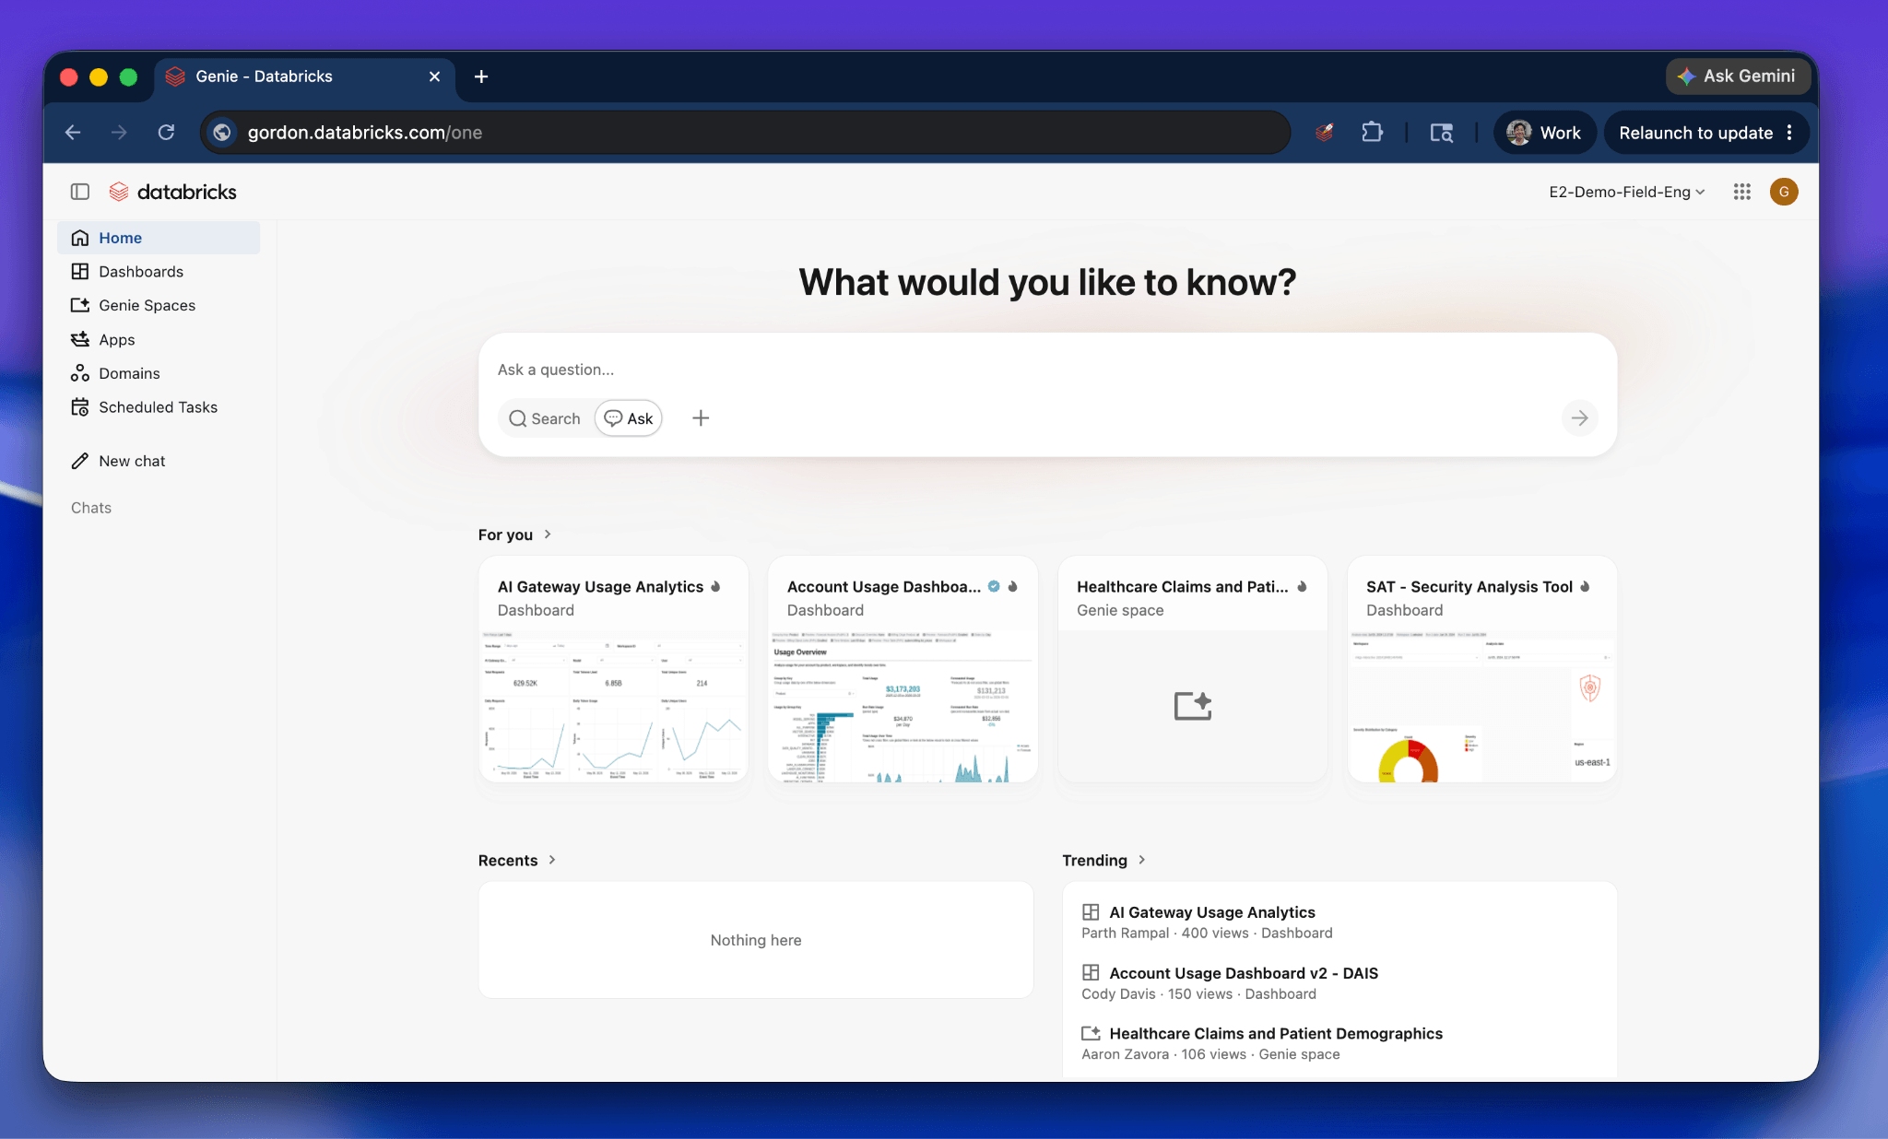Open trending AI Gateway Usage Analytics link

[x=1211, y=912]
